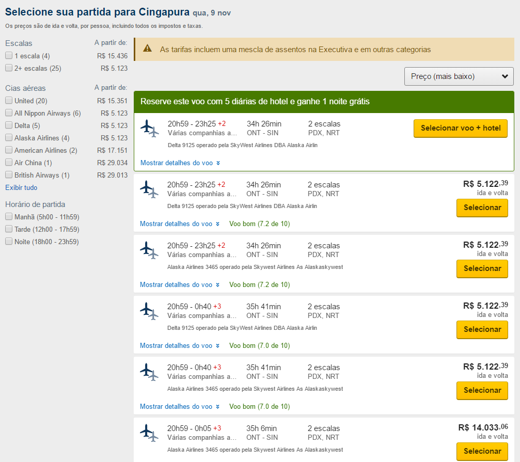Select the first R$ 5.122 flight
Image resolution: width=520 pixels, height=462 pixels.
tap(482, 208)
